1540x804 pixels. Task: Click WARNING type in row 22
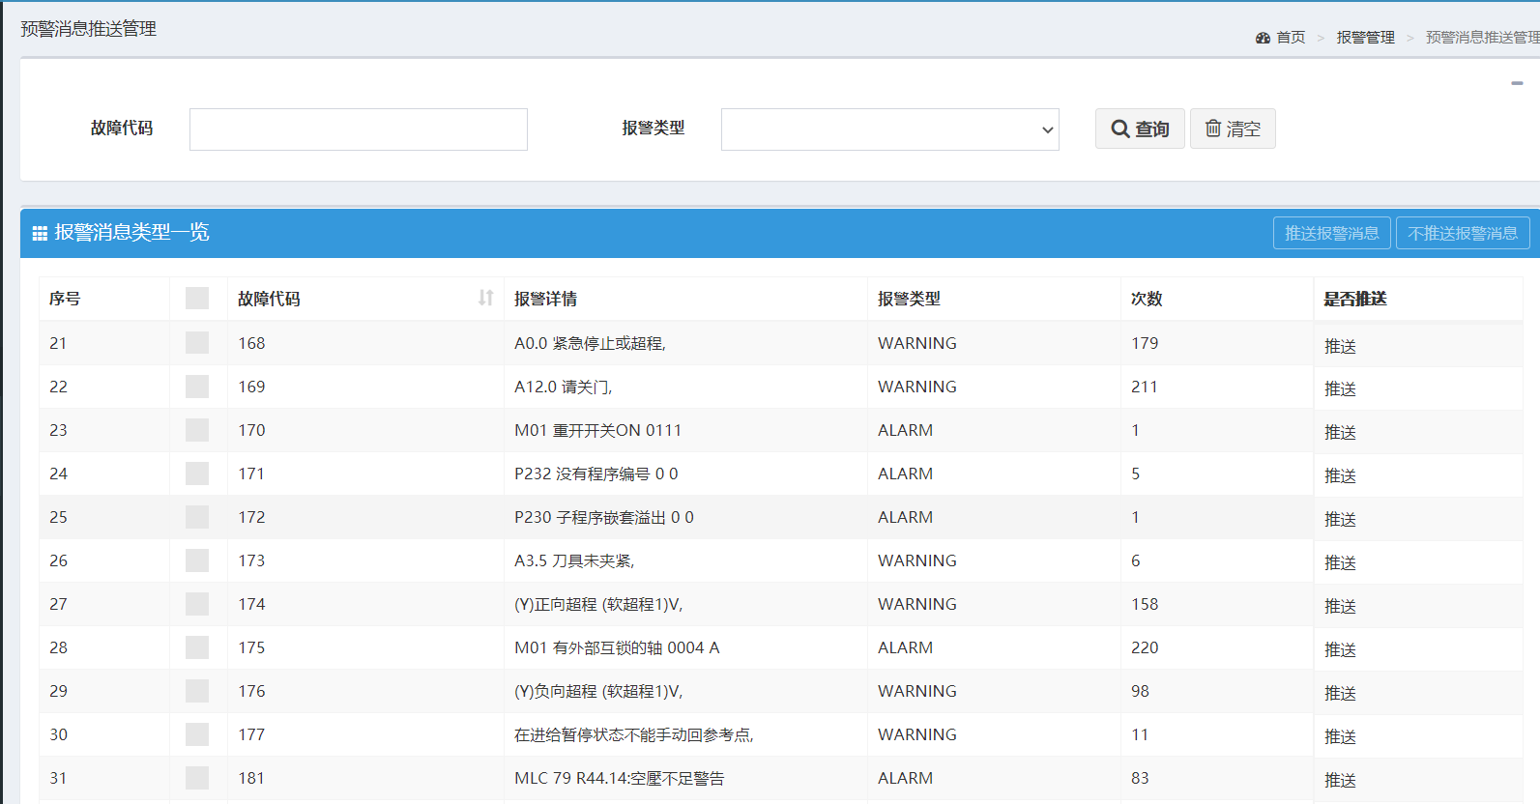coord(917,387)
